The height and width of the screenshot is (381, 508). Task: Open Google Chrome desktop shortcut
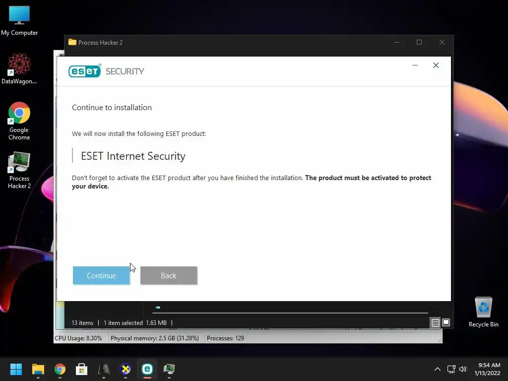pyautogui.click(x=19, y=121)
